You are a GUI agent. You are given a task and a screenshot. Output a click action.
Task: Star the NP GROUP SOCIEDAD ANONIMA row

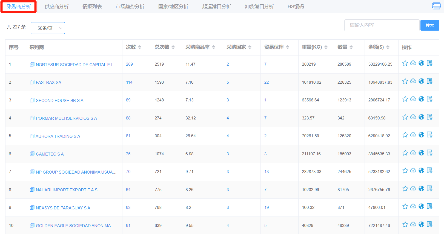pyautogui.click(x=405, y=171)
